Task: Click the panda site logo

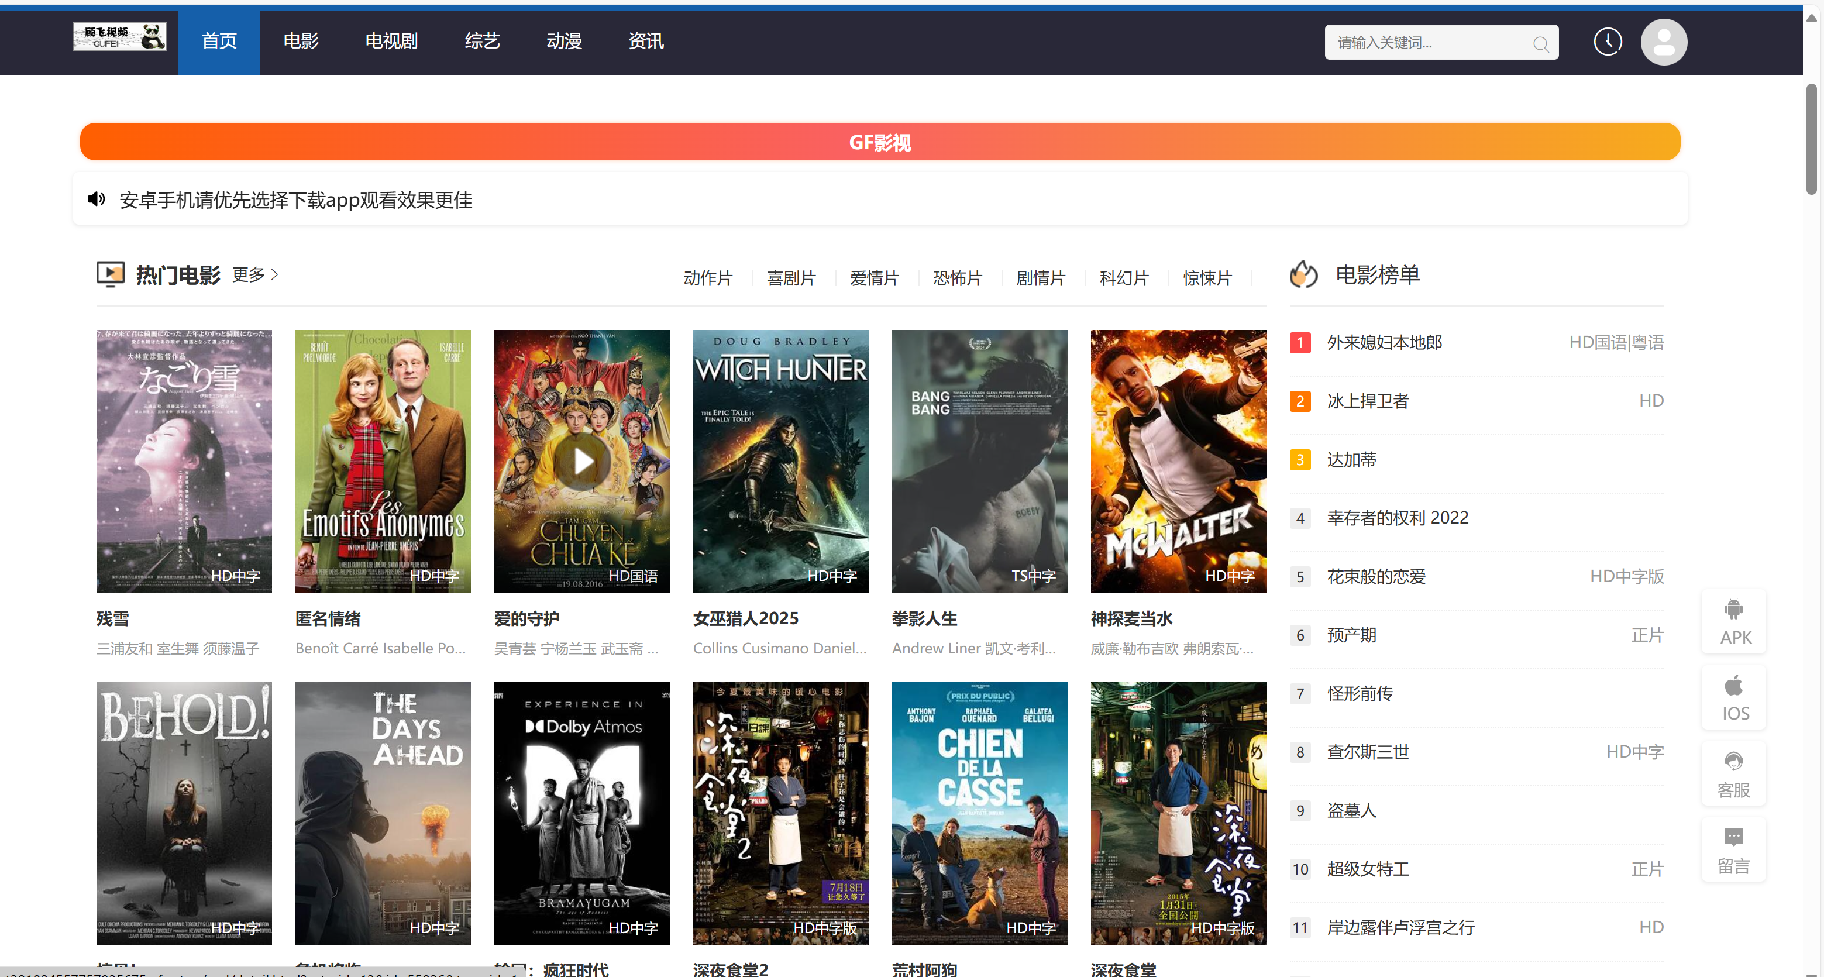Action: tap(120, 37)
